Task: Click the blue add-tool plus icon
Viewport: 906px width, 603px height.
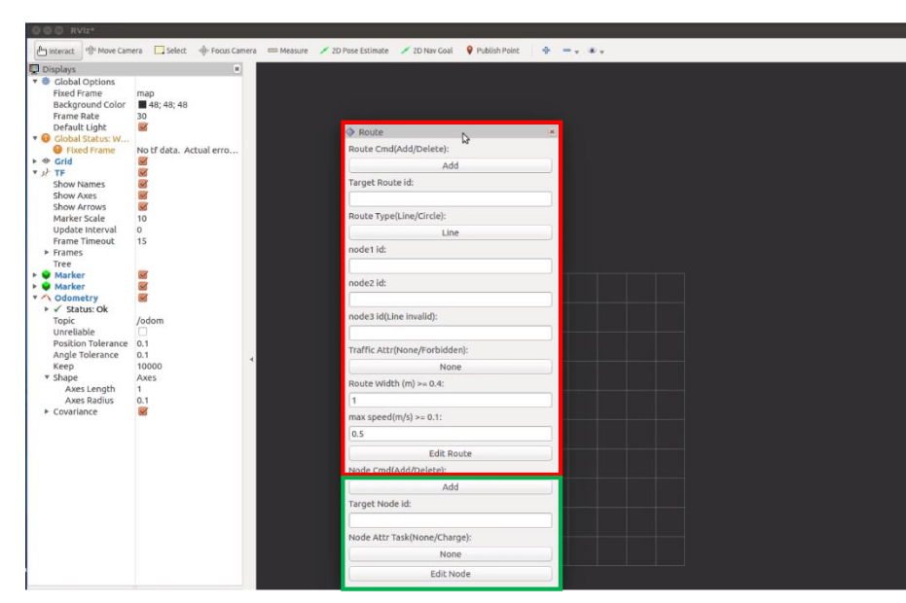Action: [x=546, y=51]
